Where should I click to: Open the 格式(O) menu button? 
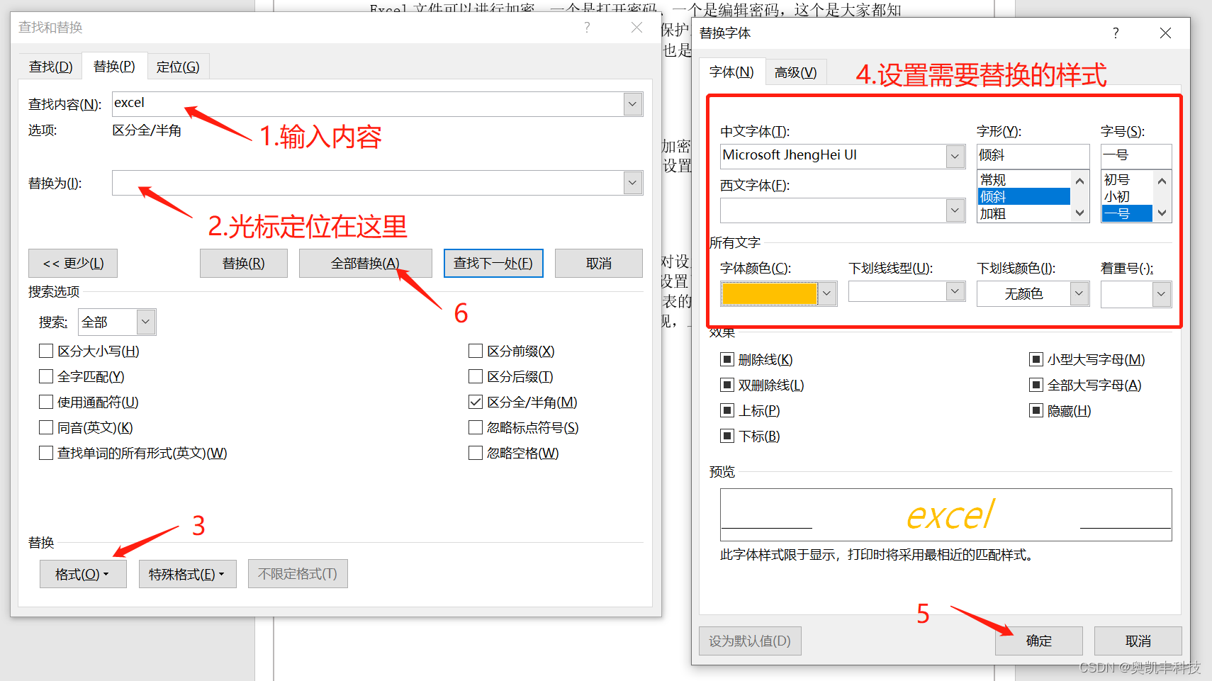click(83, 574)
